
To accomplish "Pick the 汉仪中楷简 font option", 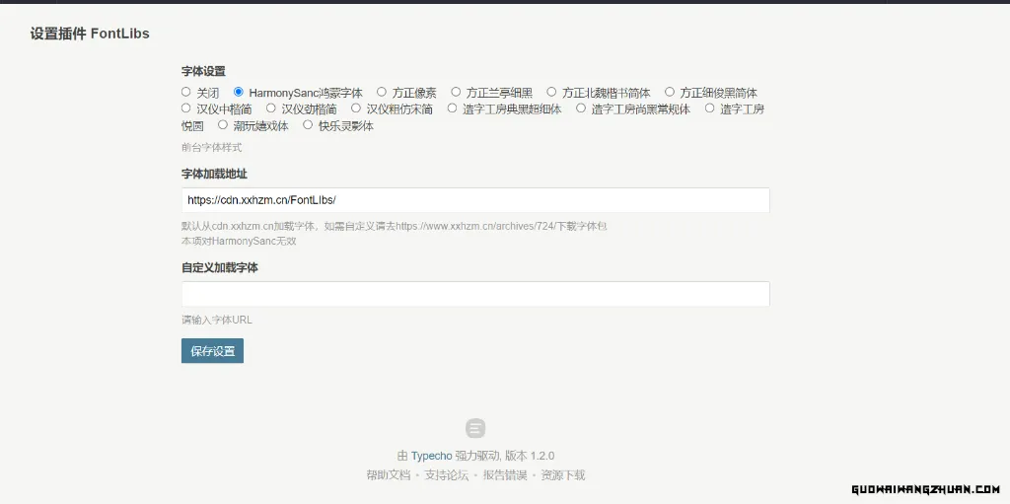I will [186, 108].
